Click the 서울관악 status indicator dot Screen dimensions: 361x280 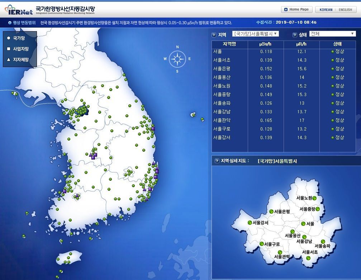coord(333,120)
